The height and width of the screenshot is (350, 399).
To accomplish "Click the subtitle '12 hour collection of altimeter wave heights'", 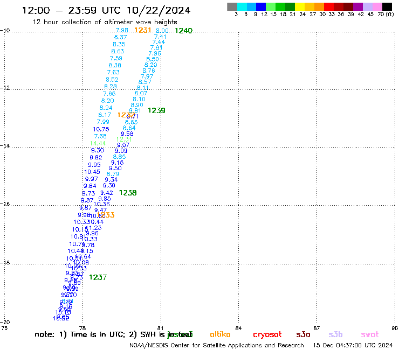I will point(105,22).
